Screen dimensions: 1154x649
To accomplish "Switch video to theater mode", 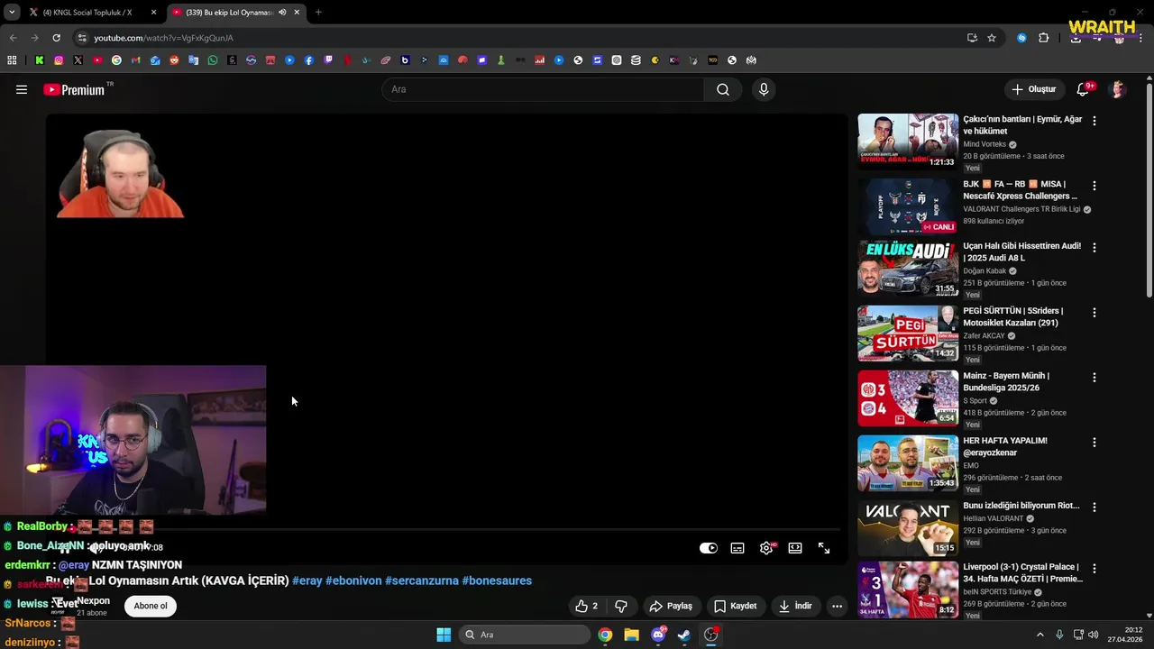I will pyautogui.click(x=795, y=548).
